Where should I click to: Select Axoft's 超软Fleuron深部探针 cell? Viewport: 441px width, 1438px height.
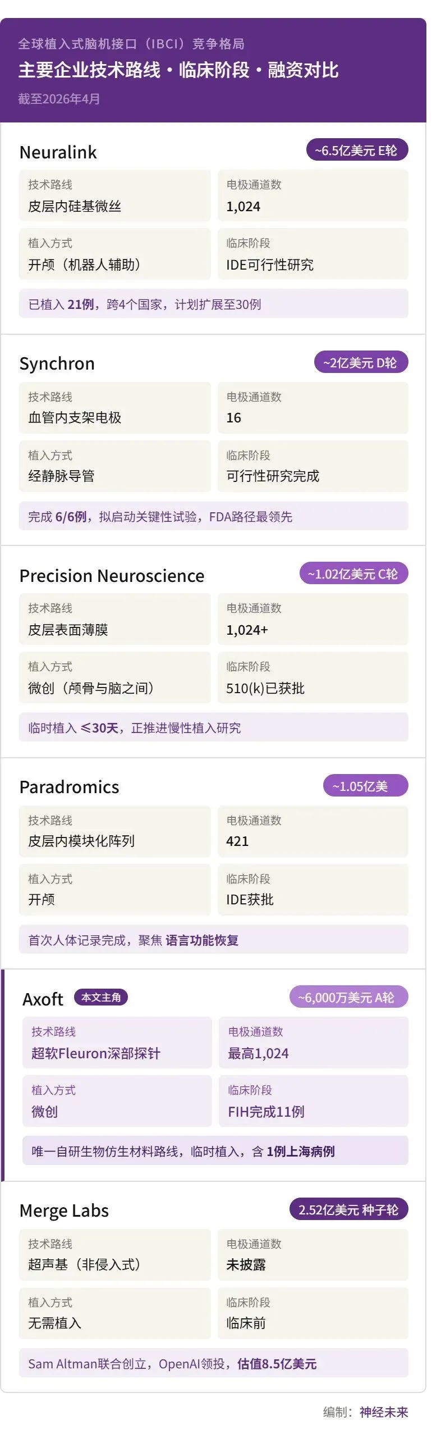[x=117, y=1043]
